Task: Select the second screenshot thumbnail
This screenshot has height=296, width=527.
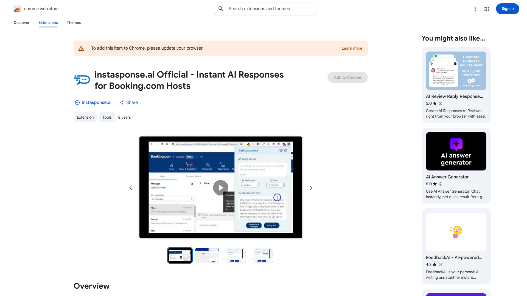Action: click(207, 255)
